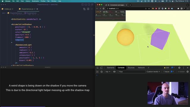Select the Console tab in DevTools
Image resolution: width=190 pixels, height=107 pixels.
pyautogui.click(x=121, y=68)
